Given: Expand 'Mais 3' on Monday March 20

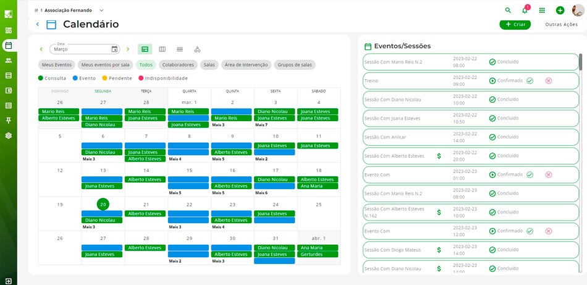Looking at the screenshot, I should (89, 227).
